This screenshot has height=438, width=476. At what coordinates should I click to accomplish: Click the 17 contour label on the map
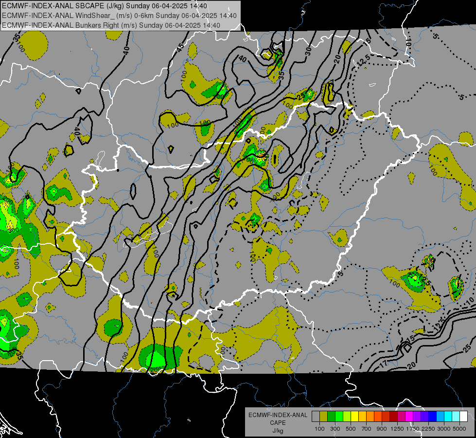tap(384, 364)
